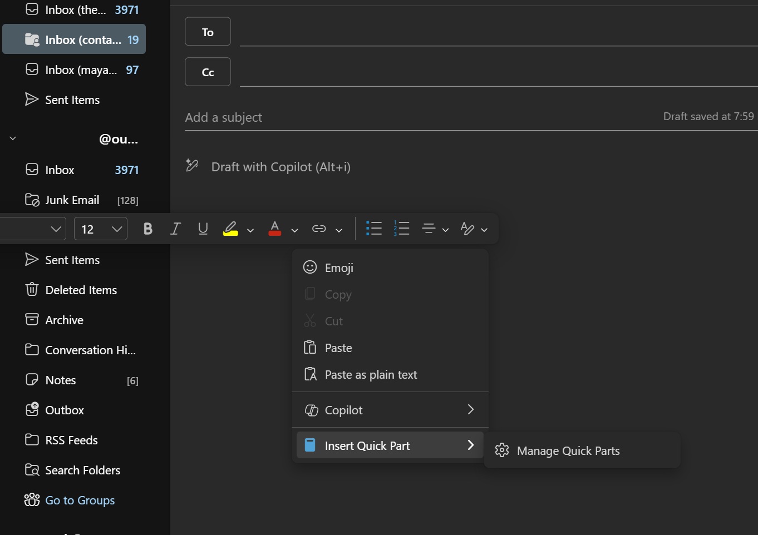Screen dimensions: 758x535
Task: Expand Insert Quick Part chevron
Action: pos(471,445)
